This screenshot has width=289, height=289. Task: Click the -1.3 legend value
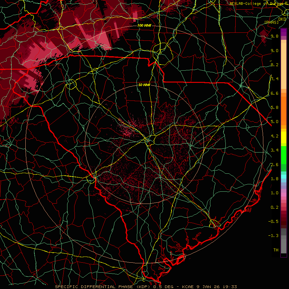[273, 236]
